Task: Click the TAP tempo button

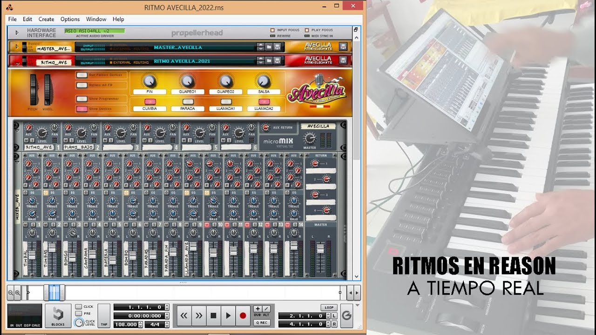Action: coord(104,316)
